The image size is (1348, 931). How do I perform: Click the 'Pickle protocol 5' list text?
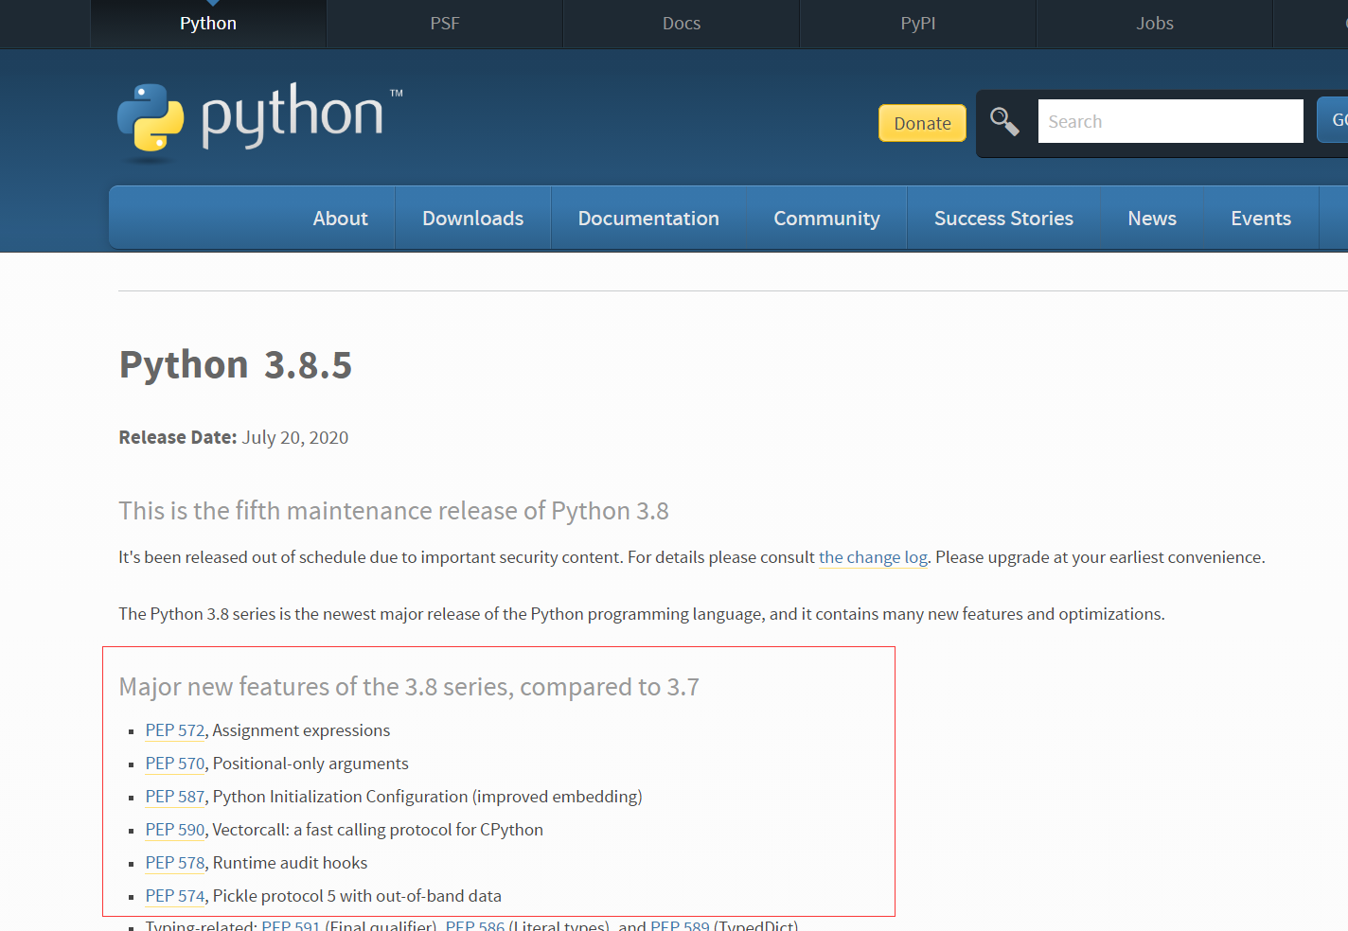(x=357, y=896)
